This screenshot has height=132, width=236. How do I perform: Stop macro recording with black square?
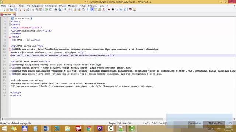tap(113, 10)
